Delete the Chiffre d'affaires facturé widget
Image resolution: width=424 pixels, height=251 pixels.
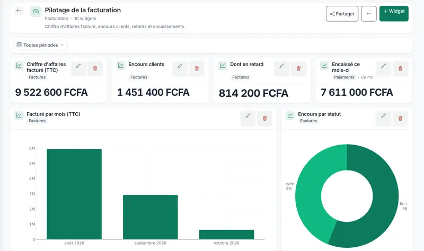(x=95, y=69)
